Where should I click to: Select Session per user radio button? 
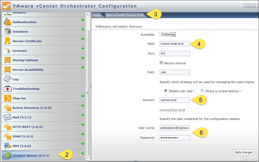[x=166, y=91]
